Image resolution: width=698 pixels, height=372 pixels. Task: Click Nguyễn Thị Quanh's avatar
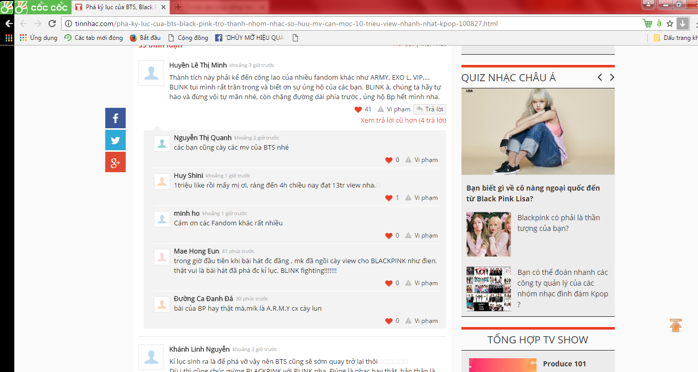coord(162,144)
